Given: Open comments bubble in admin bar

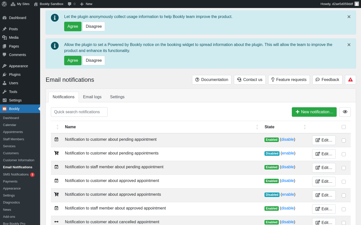Looking at the screenshot, I should (x=71, y=4).
